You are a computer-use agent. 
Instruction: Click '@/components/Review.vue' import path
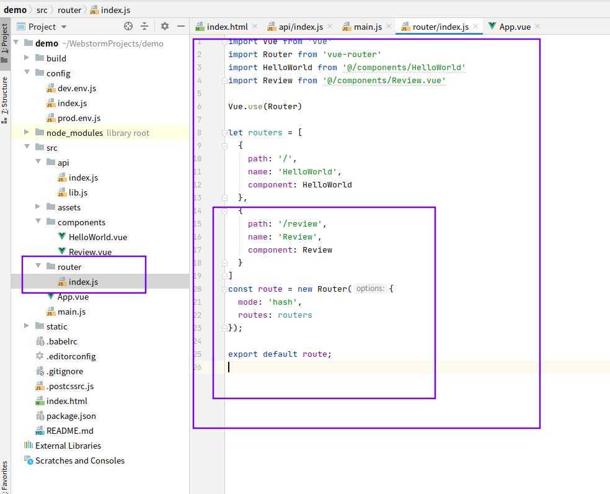[384, 80]
